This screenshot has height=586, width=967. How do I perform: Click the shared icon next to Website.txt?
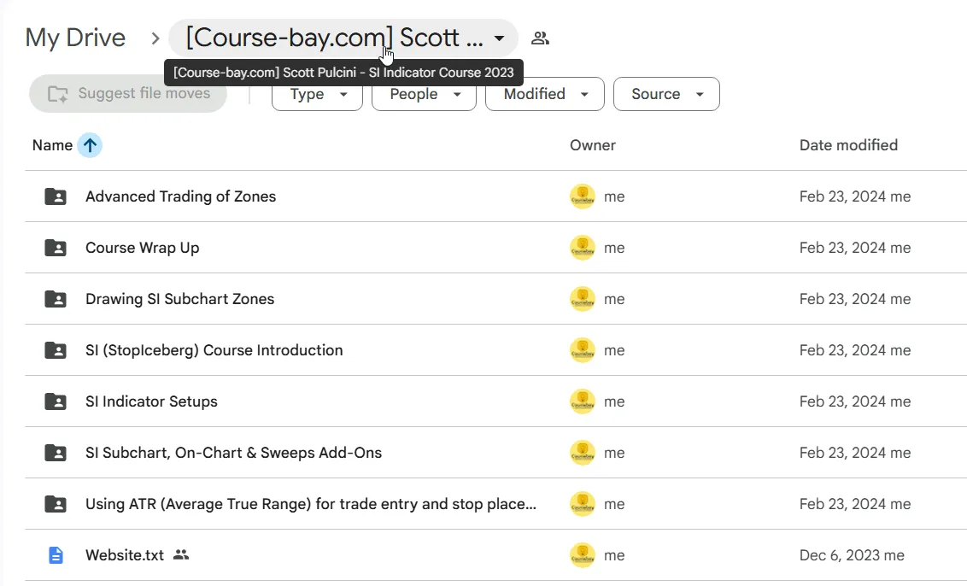181,554
